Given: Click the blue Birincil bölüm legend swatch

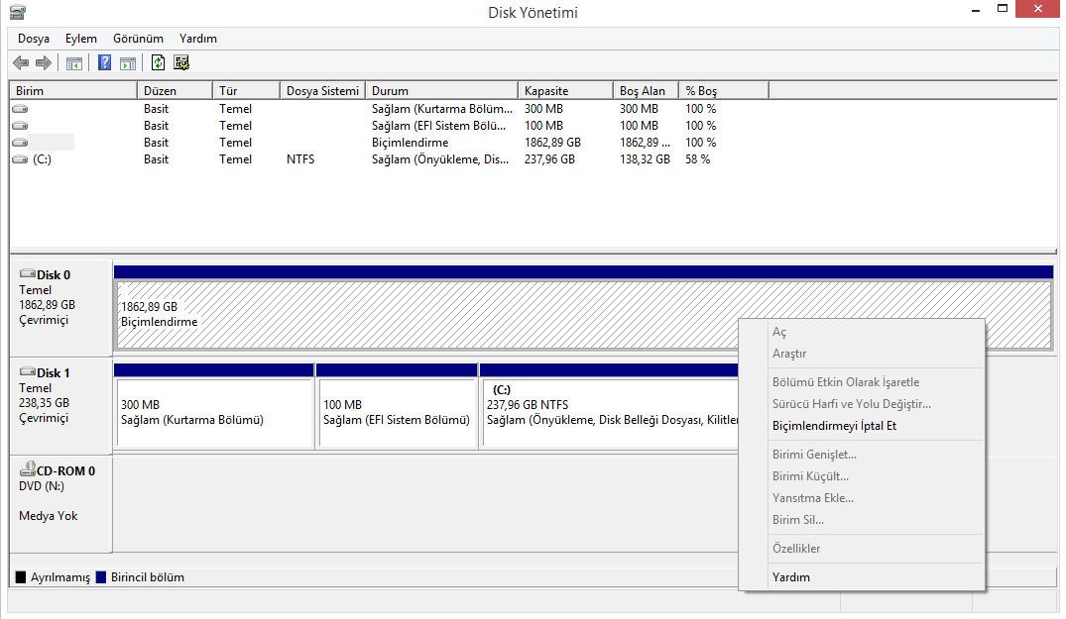Looking at the screenshot, I should pos(101,577).
